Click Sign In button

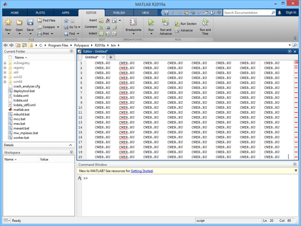(x=291, y=13)
